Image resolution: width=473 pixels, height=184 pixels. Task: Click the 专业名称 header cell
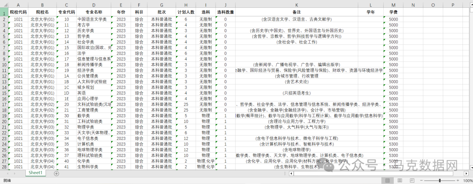pos(94,12)
